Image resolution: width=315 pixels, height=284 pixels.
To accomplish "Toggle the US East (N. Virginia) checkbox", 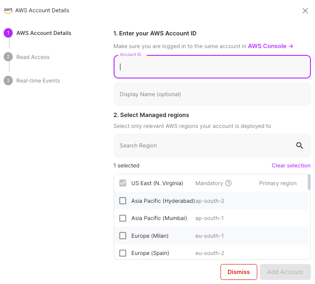I will click(123, 183).
